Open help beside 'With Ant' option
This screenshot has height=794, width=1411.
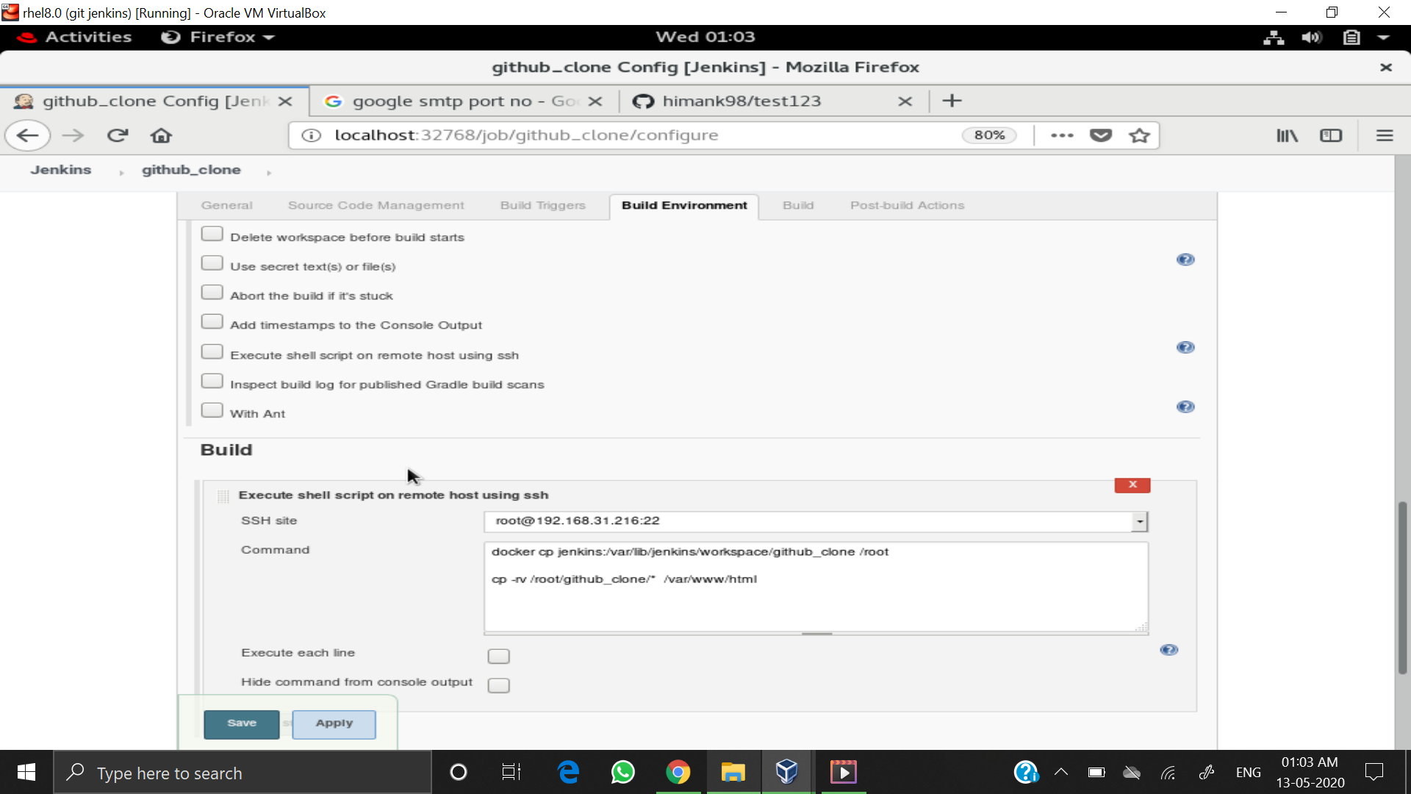[x=1185, y=407]
